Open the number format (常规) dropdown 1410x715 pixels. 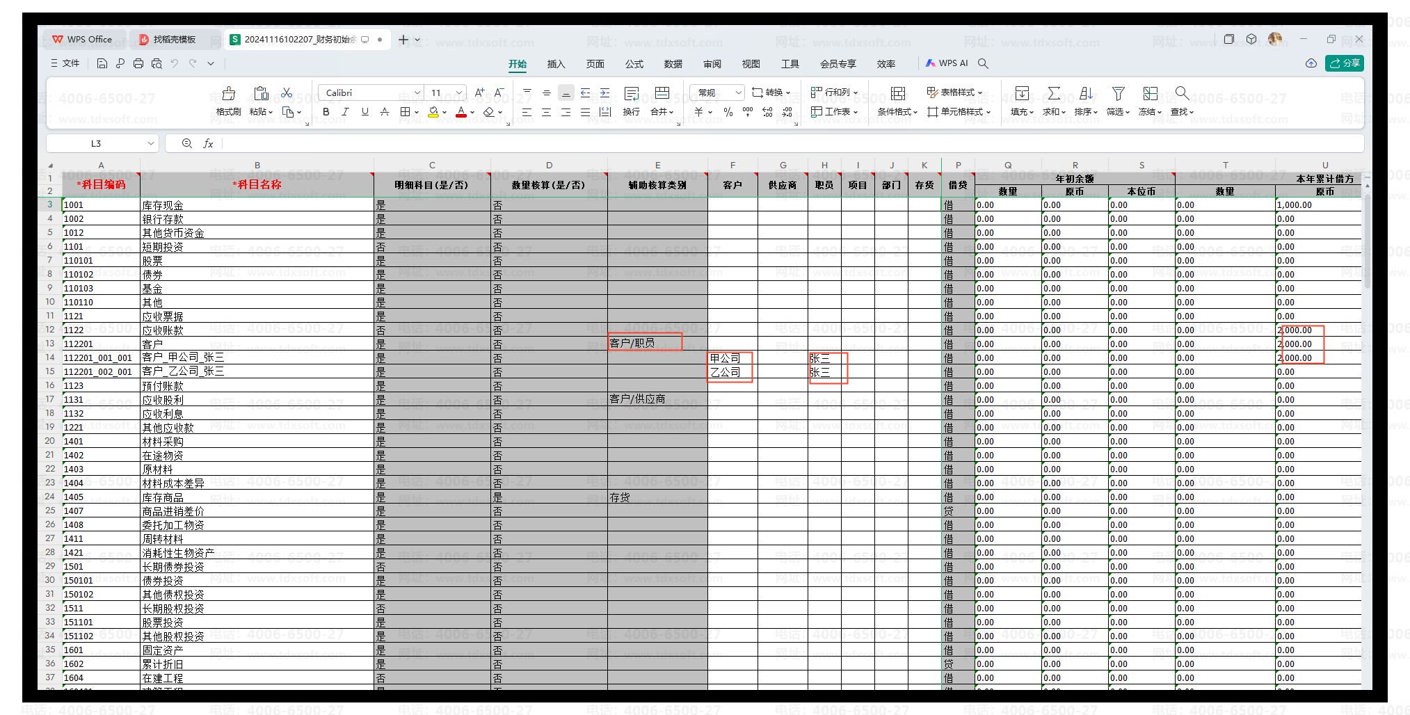pyautogui.click(x=738, y=93)
